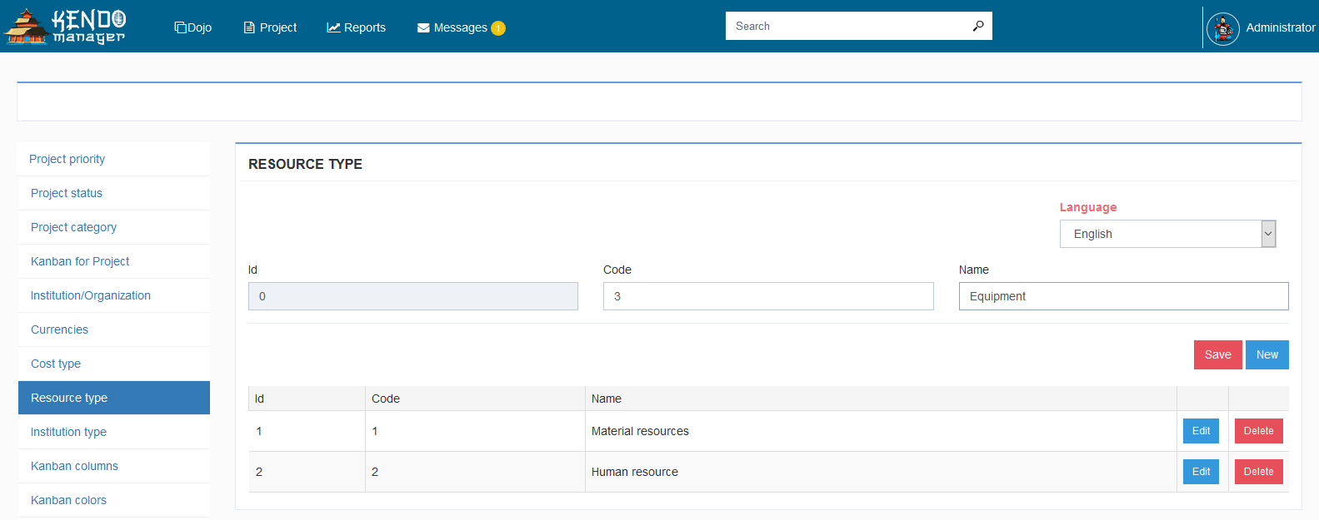Click the search magnifier icon

[x=978, y=26]
